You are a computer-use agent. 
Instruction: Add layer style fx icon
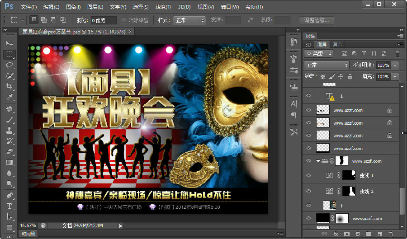coord(336,234)
